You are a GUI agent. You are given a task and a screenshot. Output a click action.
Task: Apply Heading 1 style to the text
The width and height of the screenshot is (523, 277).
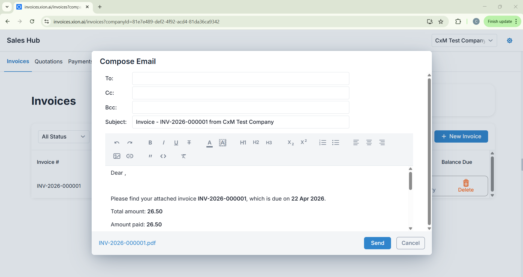243,143
